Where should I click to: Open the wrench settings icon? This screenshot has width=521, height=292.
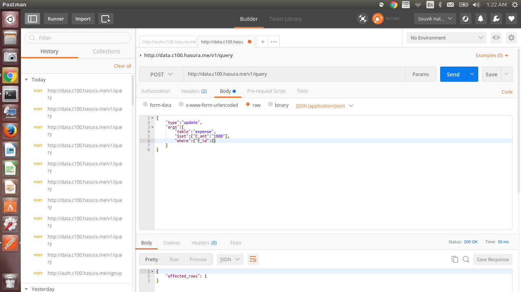496,19
